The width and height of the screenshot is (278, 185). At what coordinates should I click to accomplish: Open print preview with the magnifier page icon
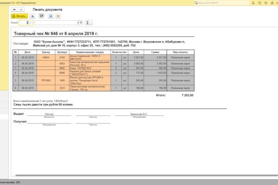point(32,16)
